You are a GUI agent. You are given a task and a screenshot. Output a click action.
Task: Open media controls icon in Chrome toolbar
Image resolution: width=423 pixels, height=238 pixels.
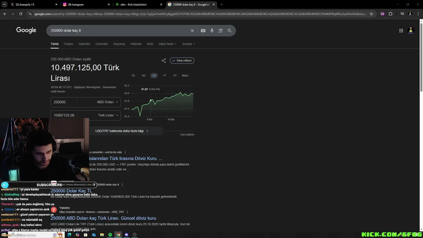[x=402, y=14]
